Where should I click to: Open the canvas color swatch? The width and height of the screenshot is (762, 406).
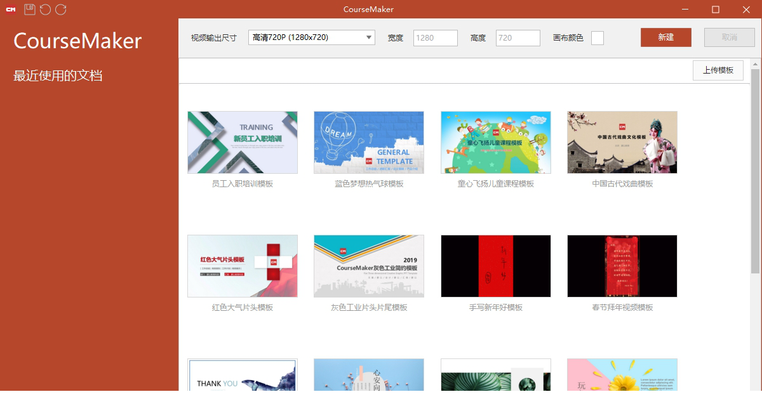598,38
